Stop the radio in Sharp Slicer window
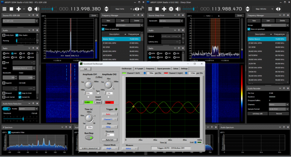This screenshot has width=291, height=157. pos(157,9)
